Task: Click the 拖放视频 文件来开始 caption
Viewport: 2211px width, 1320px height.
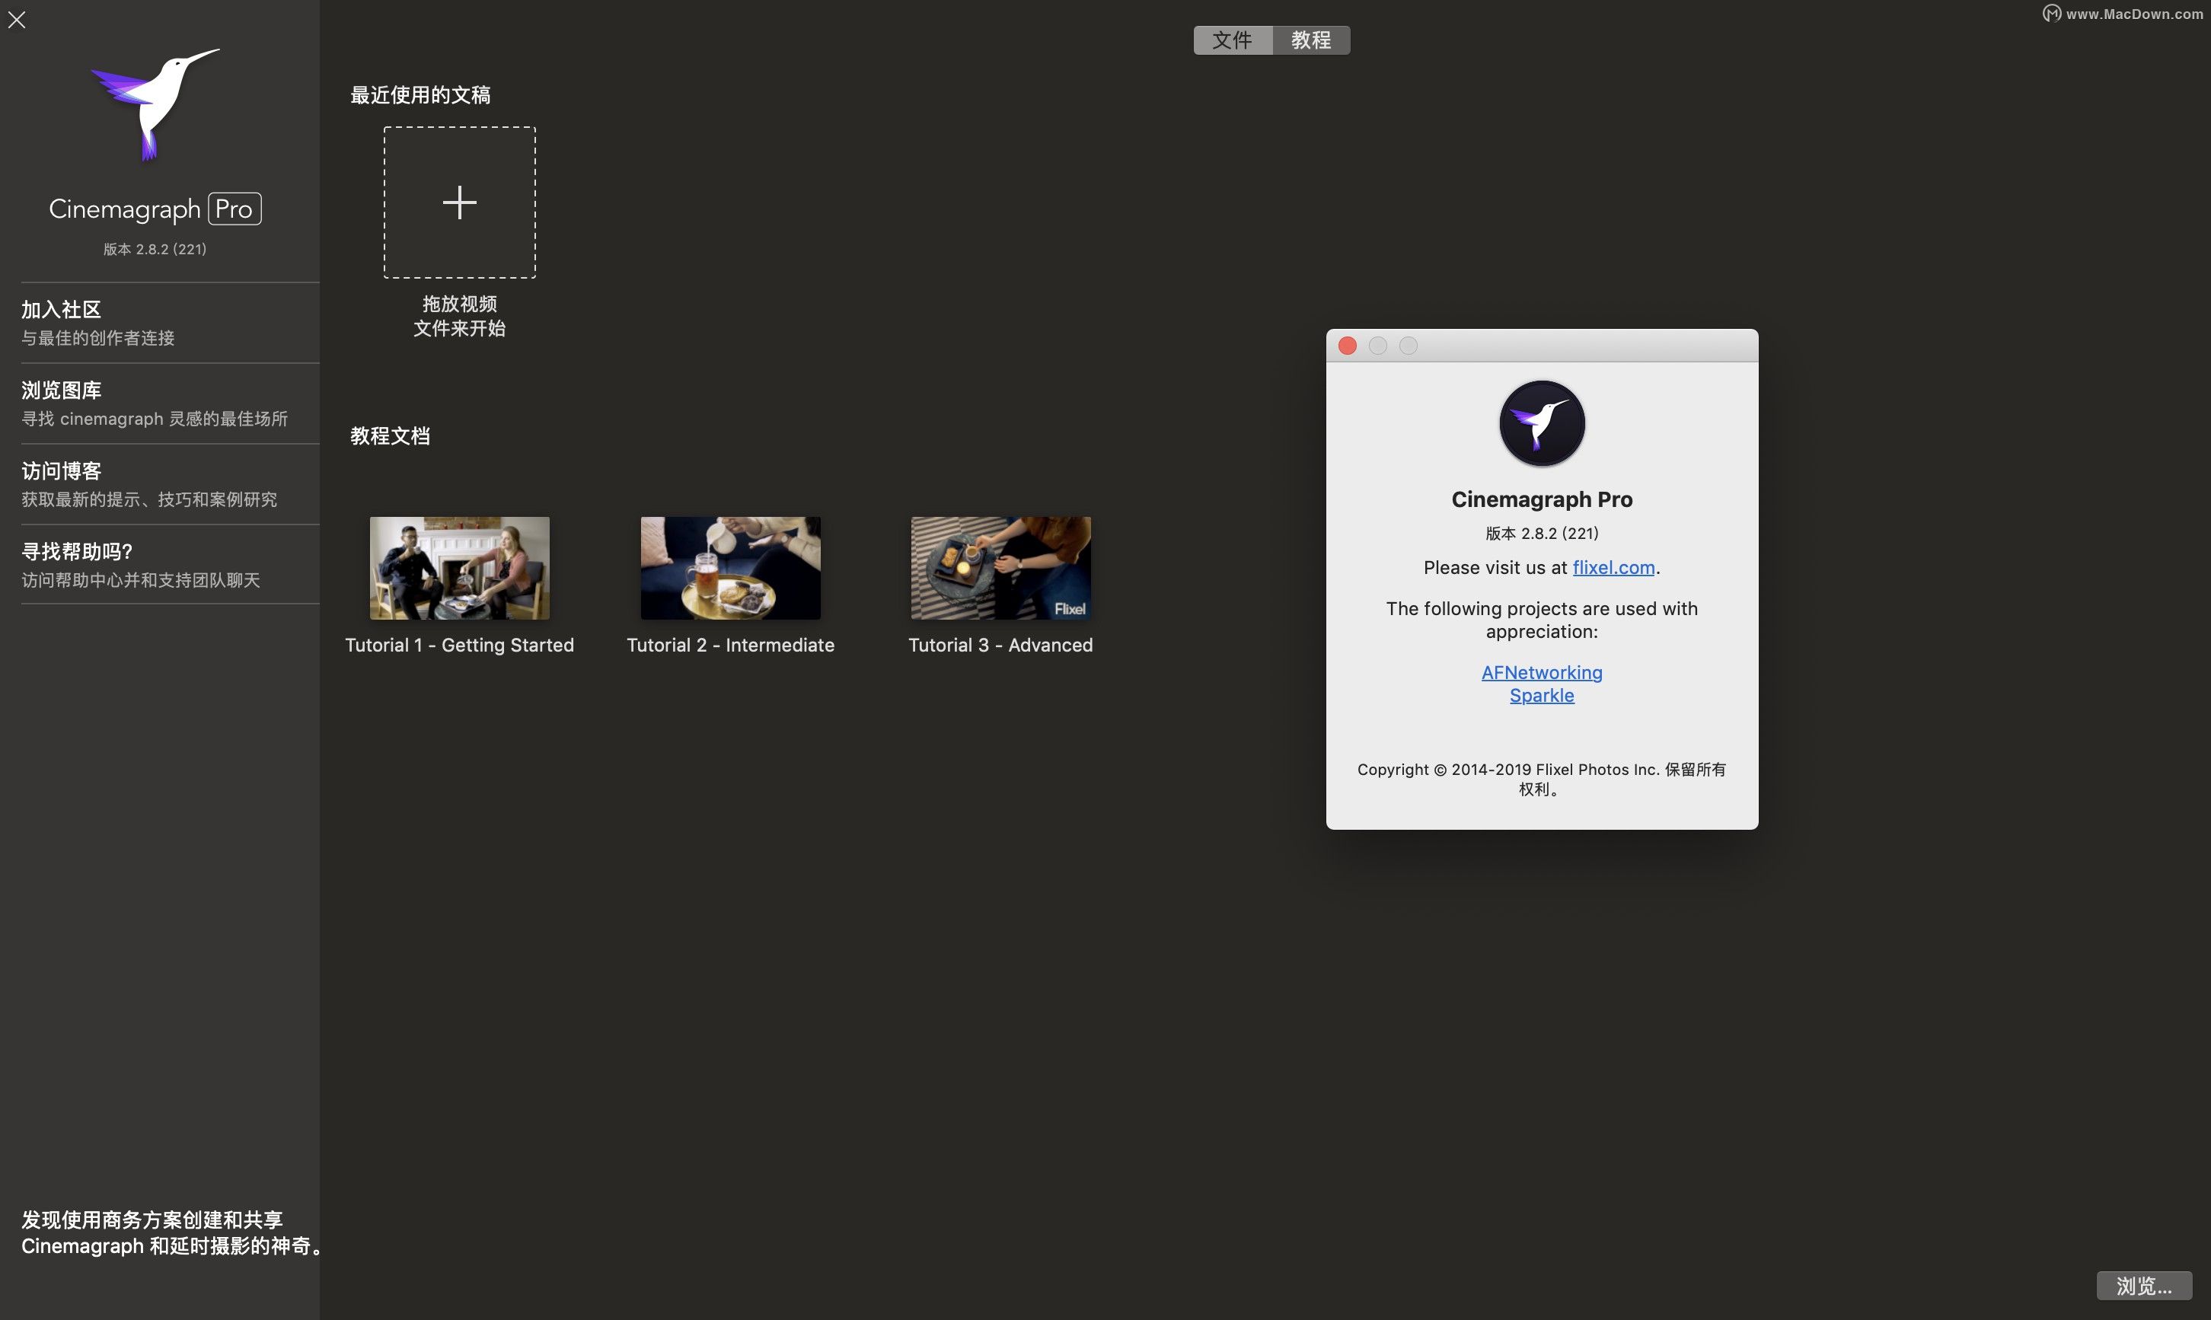Action: coord(460,317)
